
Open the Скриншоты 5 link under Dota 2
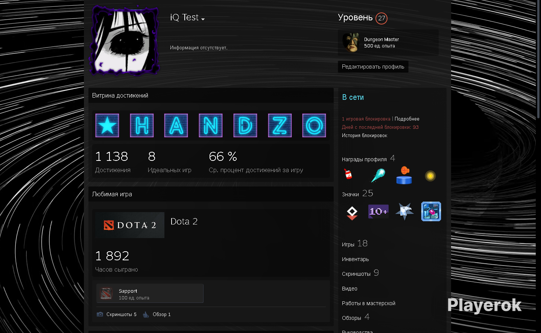pyautogui.click(x=122, y=314)
